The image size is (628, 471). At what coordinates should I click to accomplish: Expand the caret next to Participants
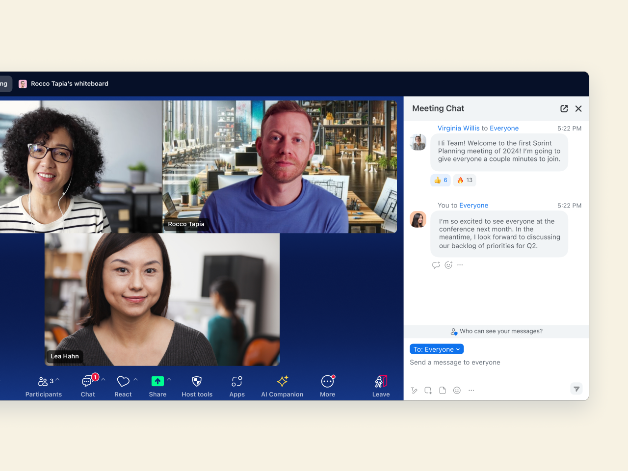[58, 379]
